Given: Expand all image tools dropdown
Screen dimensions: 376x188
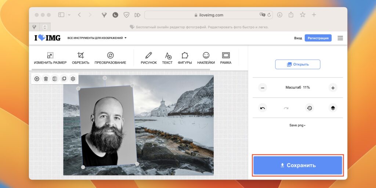Looking at the screenshot, I should tap(97, 38).
